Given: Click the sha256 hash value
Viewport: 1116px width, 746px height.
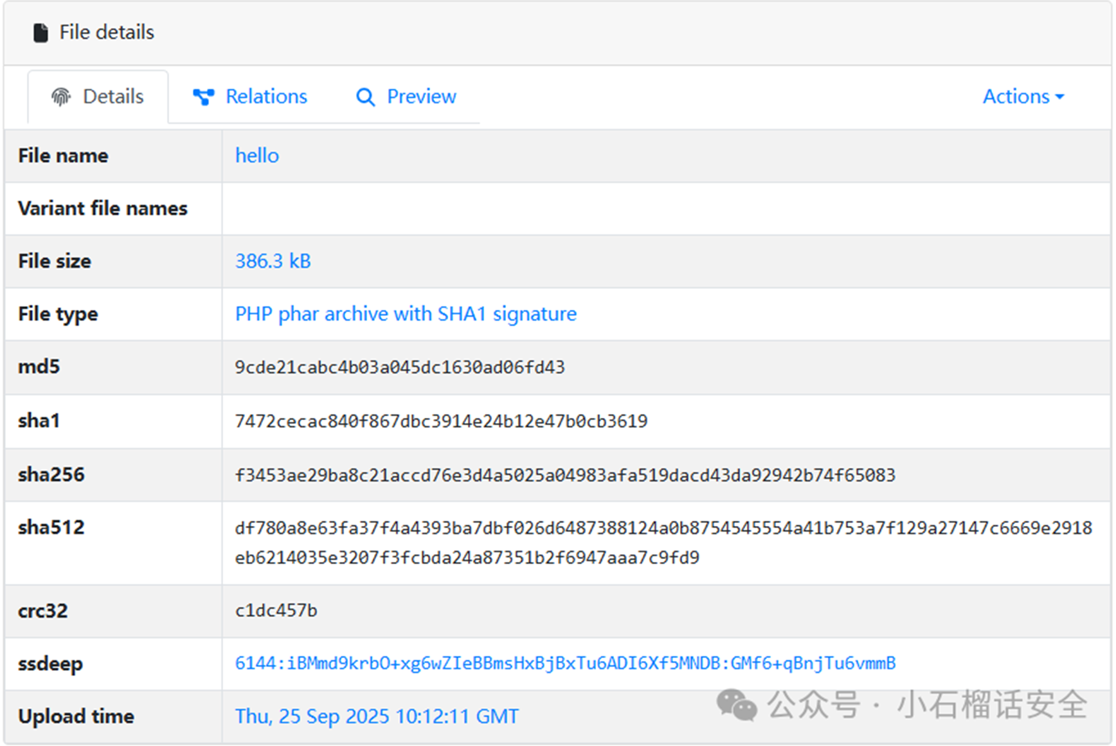Looking at the screenshot, I should [564, 475].
